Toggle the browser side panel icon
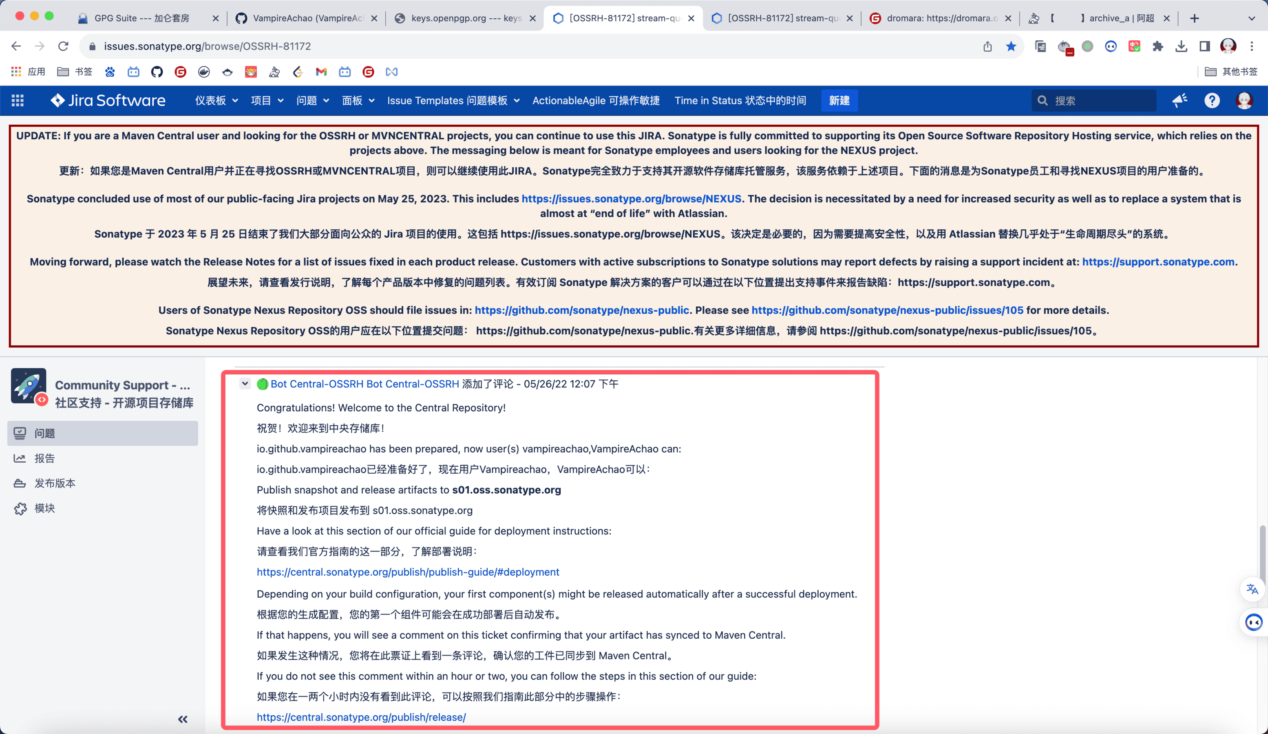The image size is (1268, 734). tap(1204, 46)
